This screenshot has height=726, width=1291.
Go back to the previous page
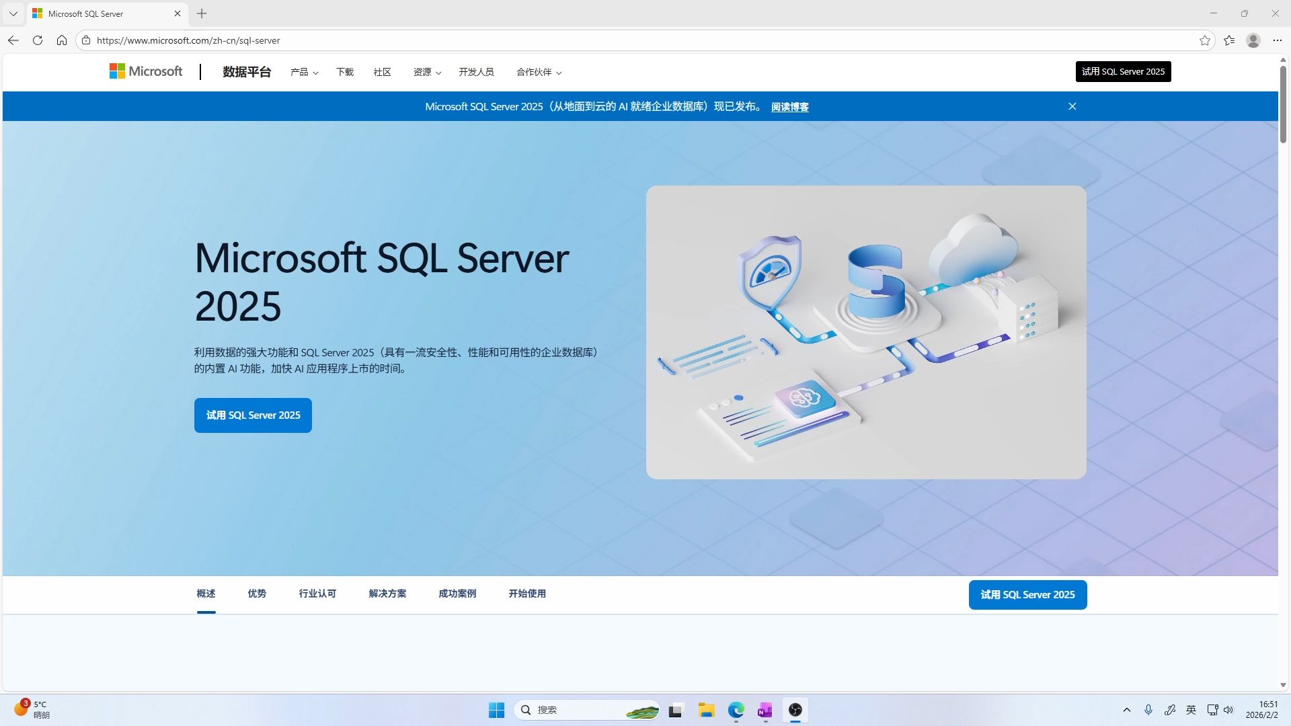(x=13, y=40)
